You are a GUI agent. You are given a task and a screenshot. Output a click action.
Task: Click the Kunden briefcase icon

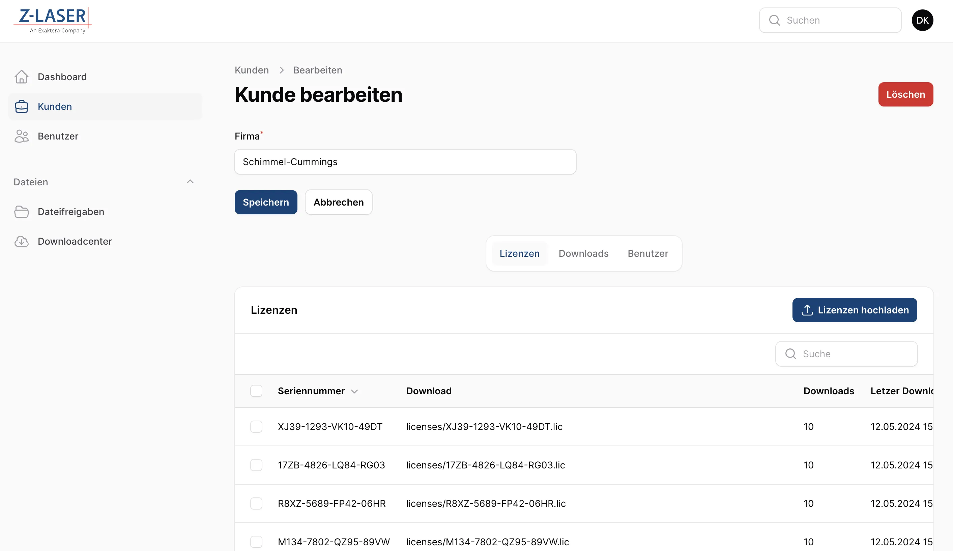(x=22, y=106)
